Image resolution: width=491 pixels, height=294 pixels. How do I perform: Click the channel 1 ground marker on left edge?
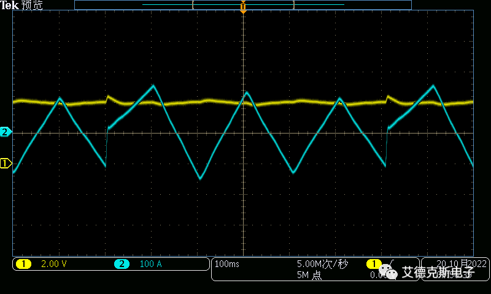6,163
